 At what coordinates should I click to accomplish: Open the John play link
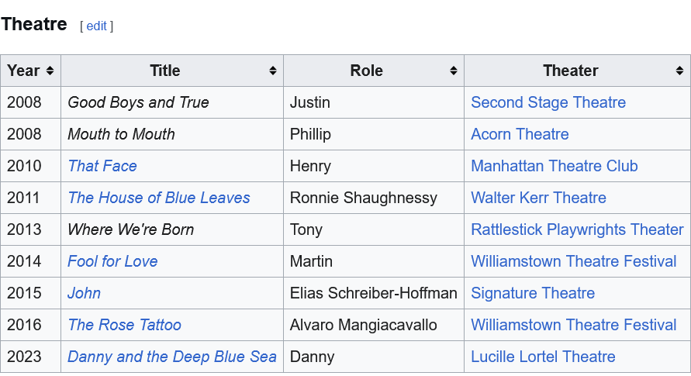pyautogui.click(x=84, y=293)
